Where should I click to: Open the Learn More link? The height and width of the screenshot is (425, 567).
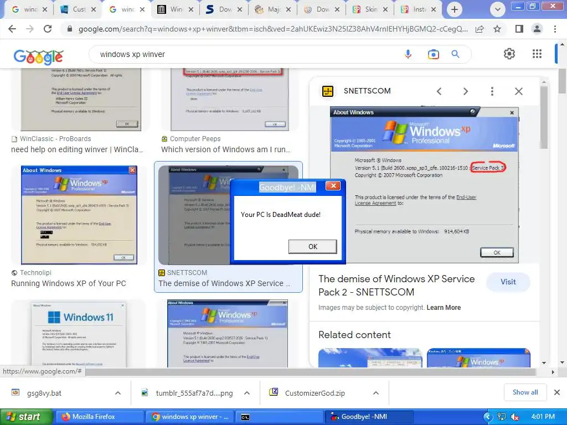[x=444, y=308]
